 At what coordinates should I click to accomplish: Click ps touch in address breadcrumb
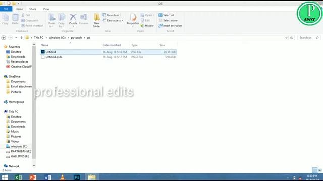pos(76,38)
